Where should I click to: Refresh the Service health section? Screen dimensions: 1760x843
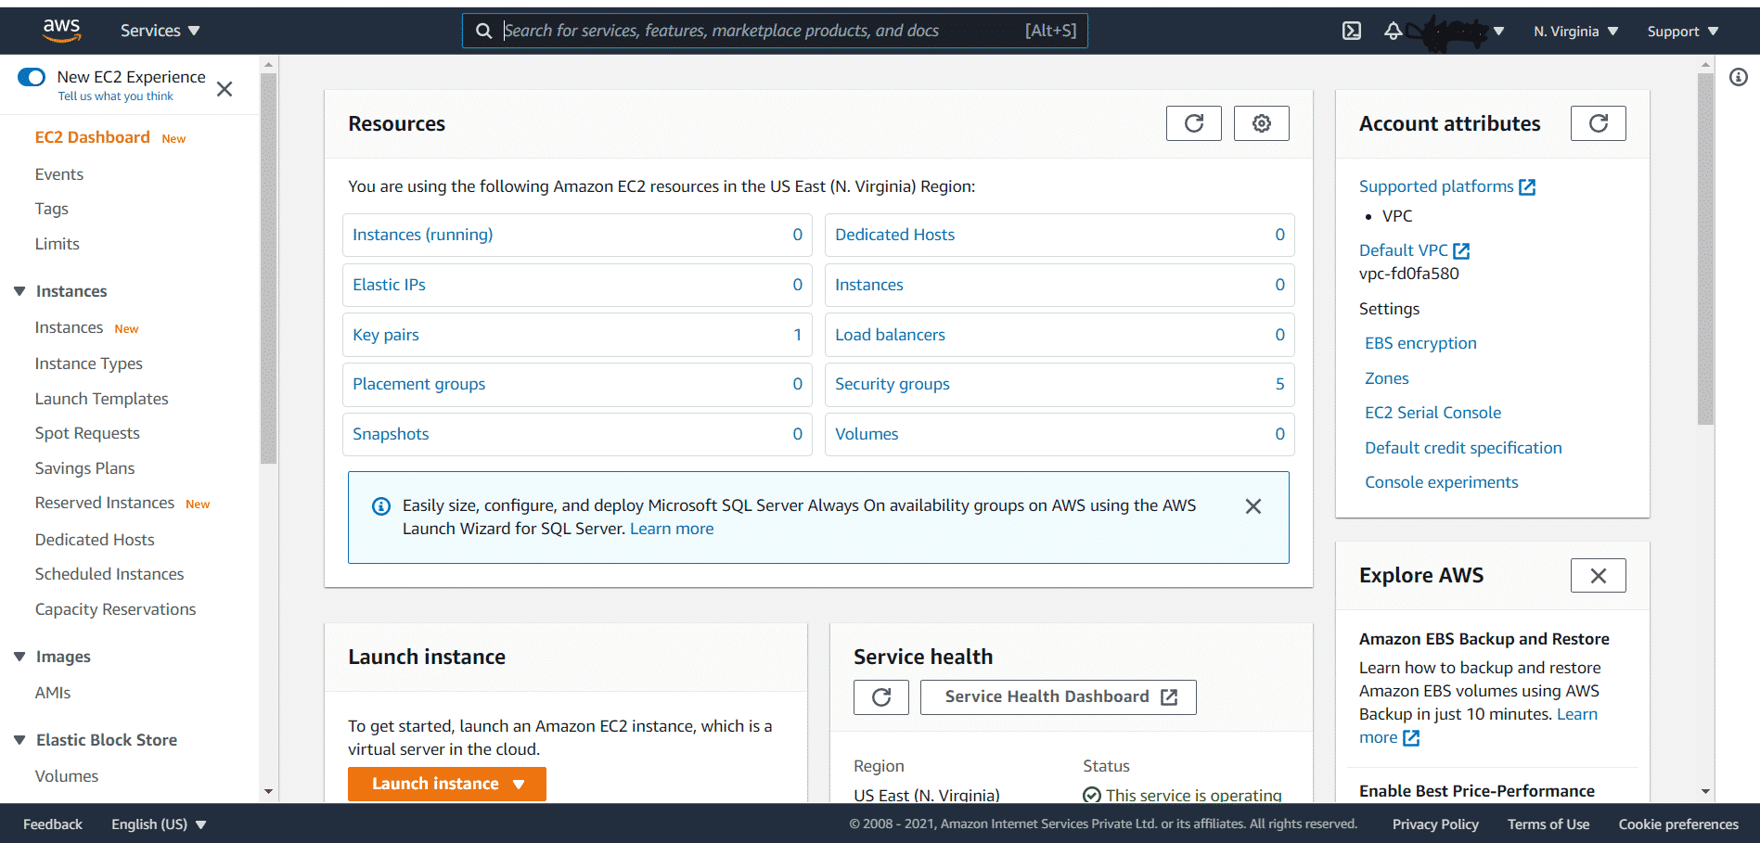point(881,697)
